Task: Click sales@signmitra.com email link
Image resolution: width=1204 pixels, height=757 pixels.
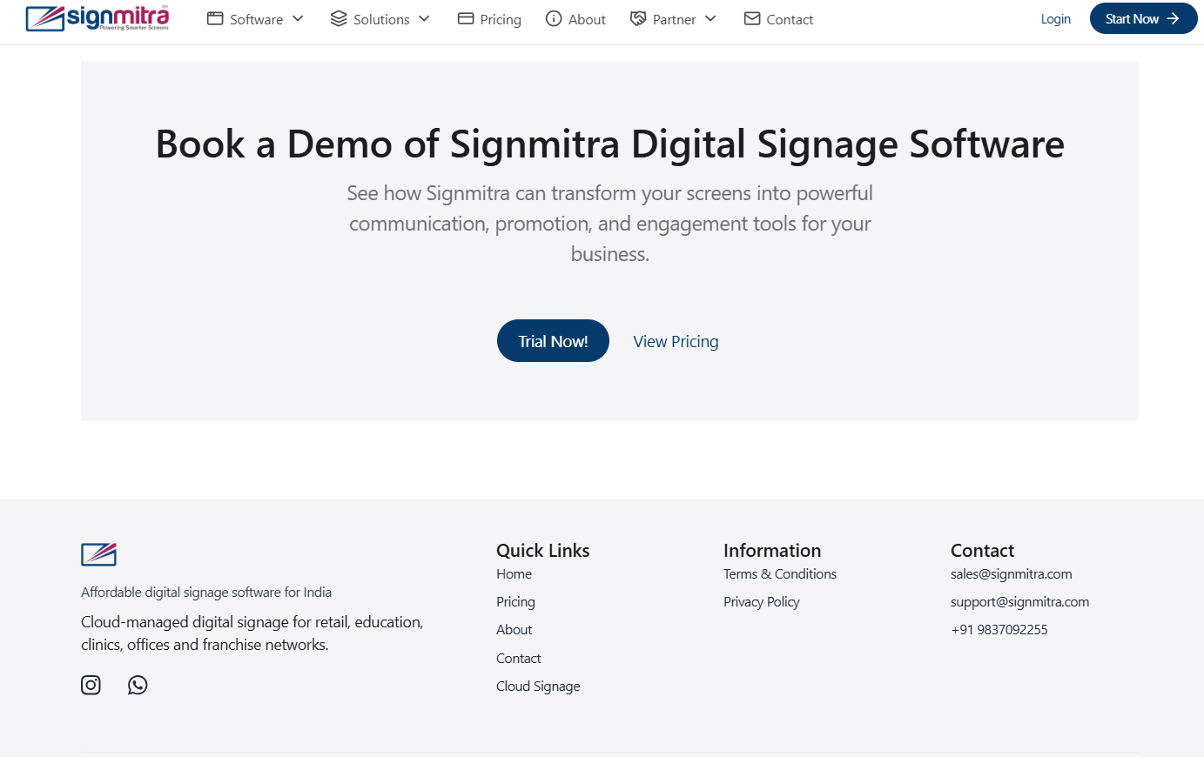Action: 1011,574
